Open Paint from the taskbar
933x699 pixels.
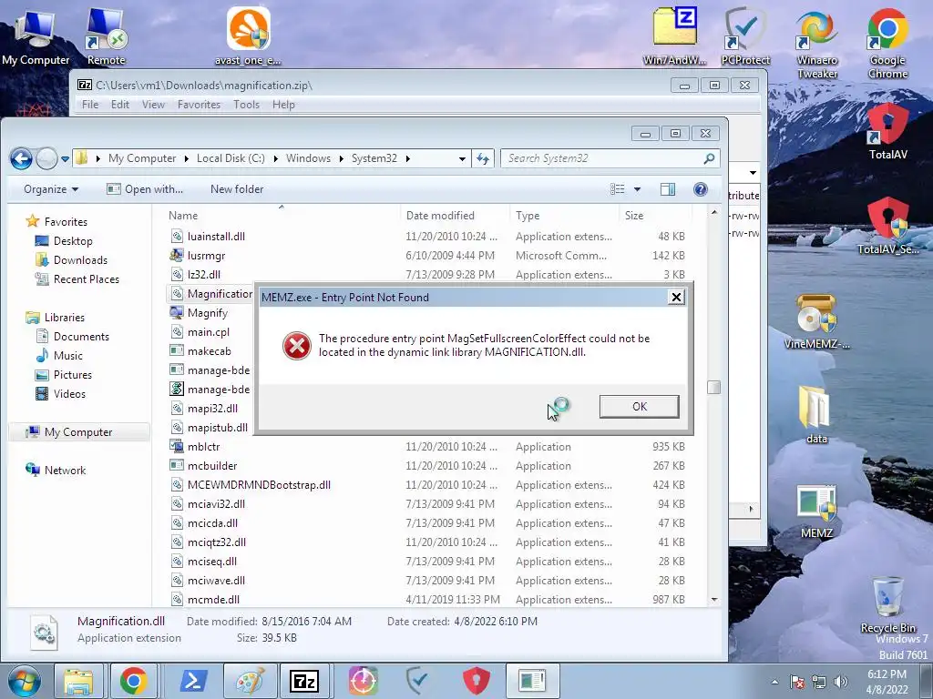(x=250, y=681)
